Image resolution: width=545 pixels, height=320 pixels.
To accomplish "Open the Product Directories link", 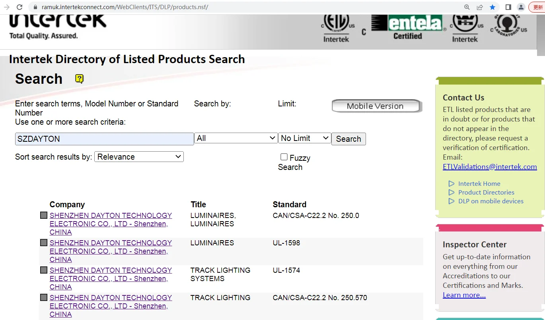I will pos(486,193).
